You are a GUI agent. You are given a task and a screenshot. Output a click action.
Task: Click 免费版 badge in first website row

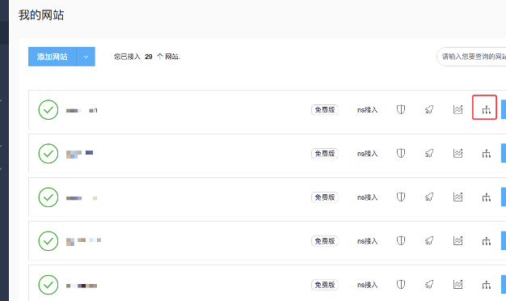pyautogui.click(x=325, y=110)
